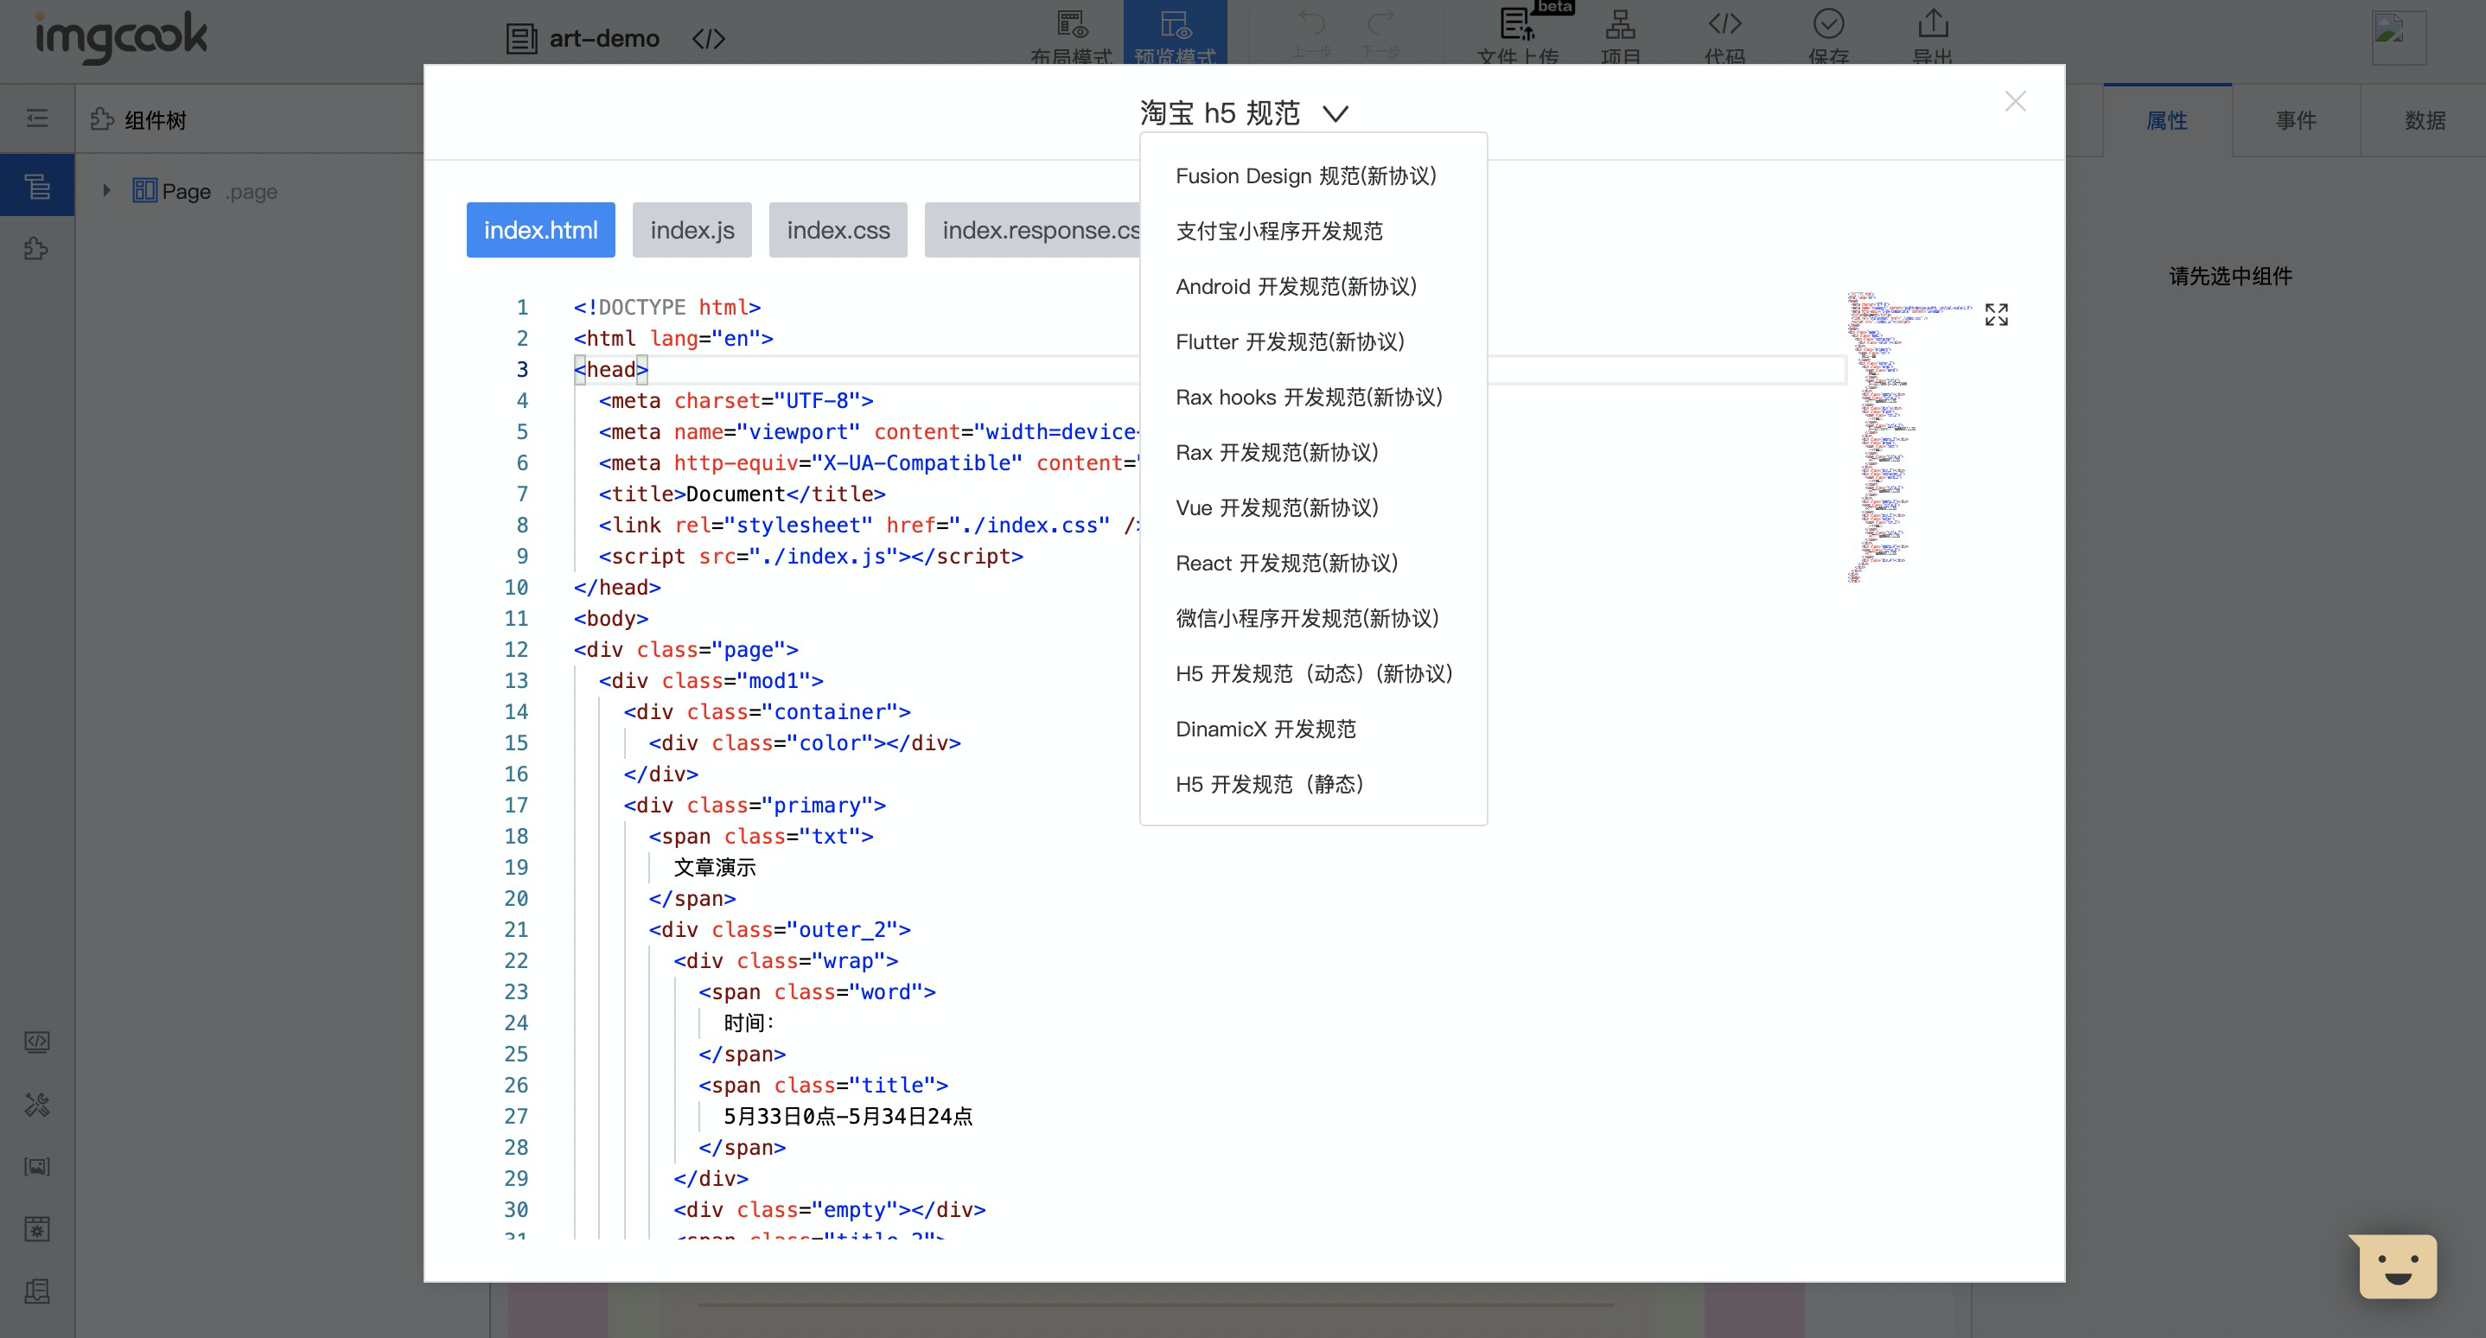This screenshot has height=1338, width=2486.
Task: Click the export (导出) icon
Action: tap(1932, 35)
